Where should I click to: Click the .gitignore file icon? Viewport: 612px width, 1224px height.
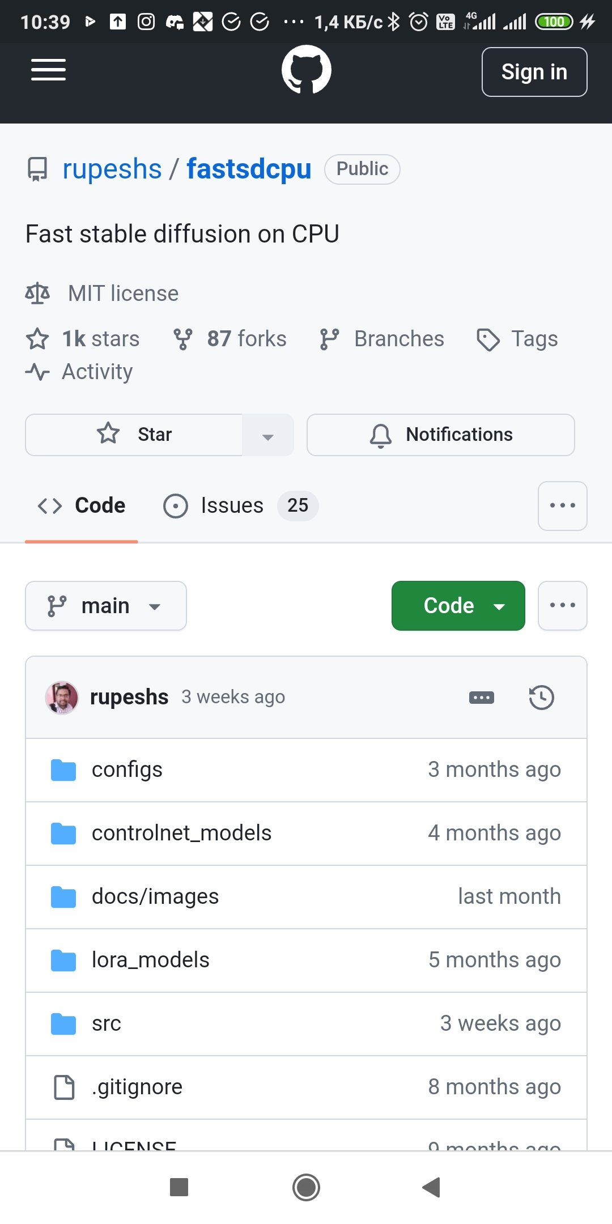coord(64,1087)
